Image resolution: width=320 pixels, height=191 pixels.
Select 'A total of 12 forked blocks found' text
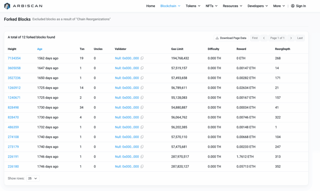point(32,37)
